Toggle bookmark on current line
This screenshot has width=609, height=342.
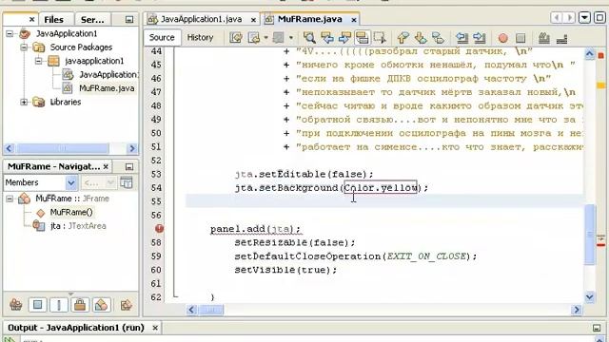[x=438, y=38]
